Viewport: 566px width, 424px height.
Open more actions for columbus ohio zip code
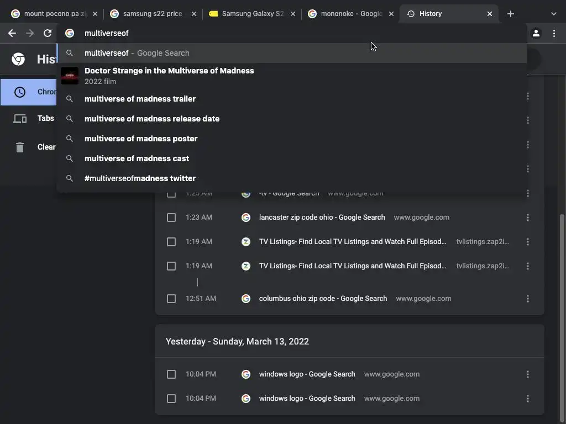pyautogui.click(x=527, y=299)
